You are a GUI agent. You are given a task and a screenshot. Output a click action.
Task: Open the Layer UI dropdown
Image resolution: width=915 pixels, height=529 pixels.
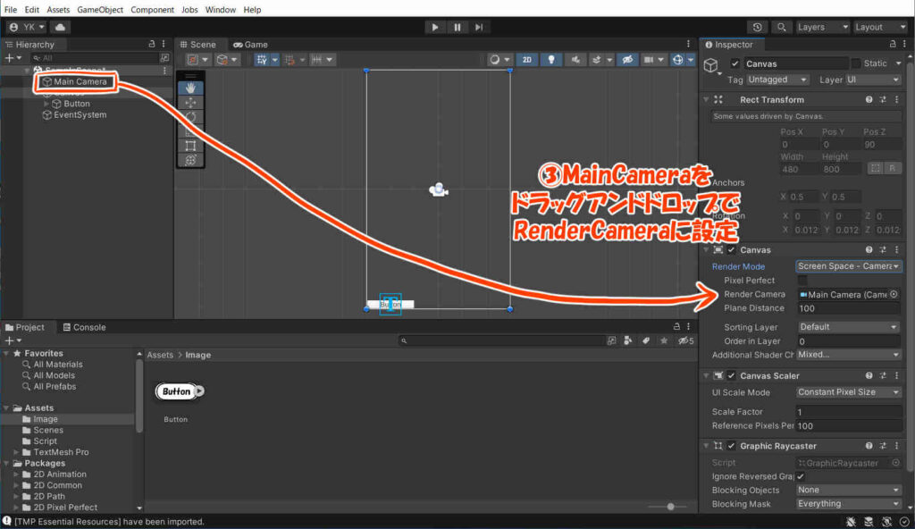pyautogui.click(x=873, y=80)
